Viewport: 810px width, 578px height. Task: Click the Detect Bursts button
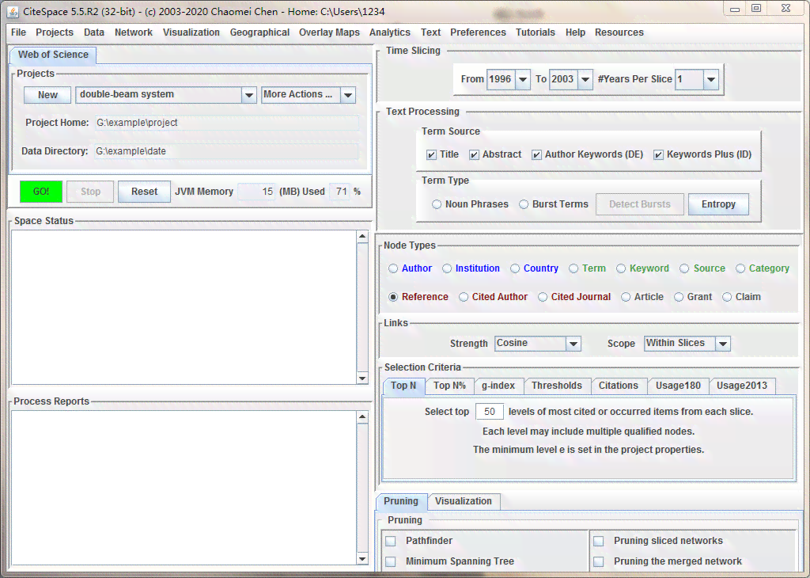pos(639,204)
